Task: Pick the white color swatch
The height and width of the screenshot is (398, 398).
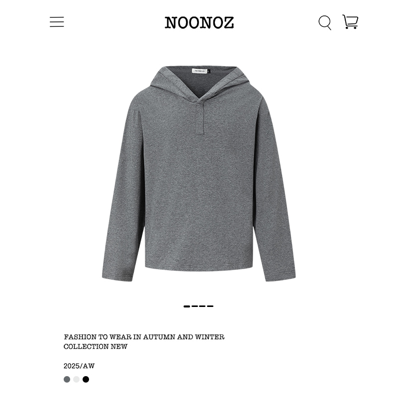Action: coord(77,380)
